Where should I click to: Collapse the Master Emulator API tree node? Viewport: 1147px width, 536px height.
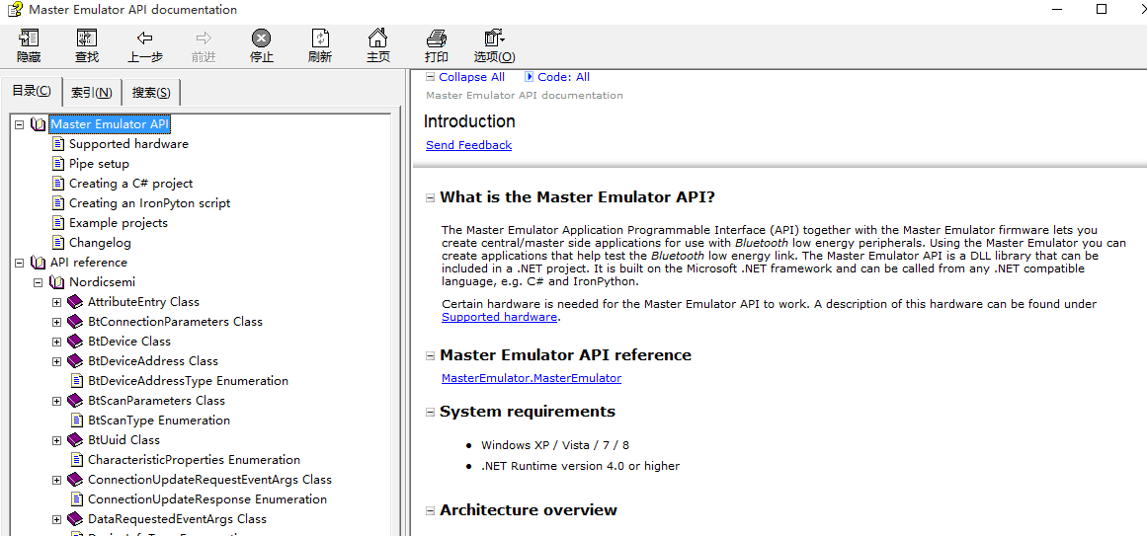click(19, 125)
